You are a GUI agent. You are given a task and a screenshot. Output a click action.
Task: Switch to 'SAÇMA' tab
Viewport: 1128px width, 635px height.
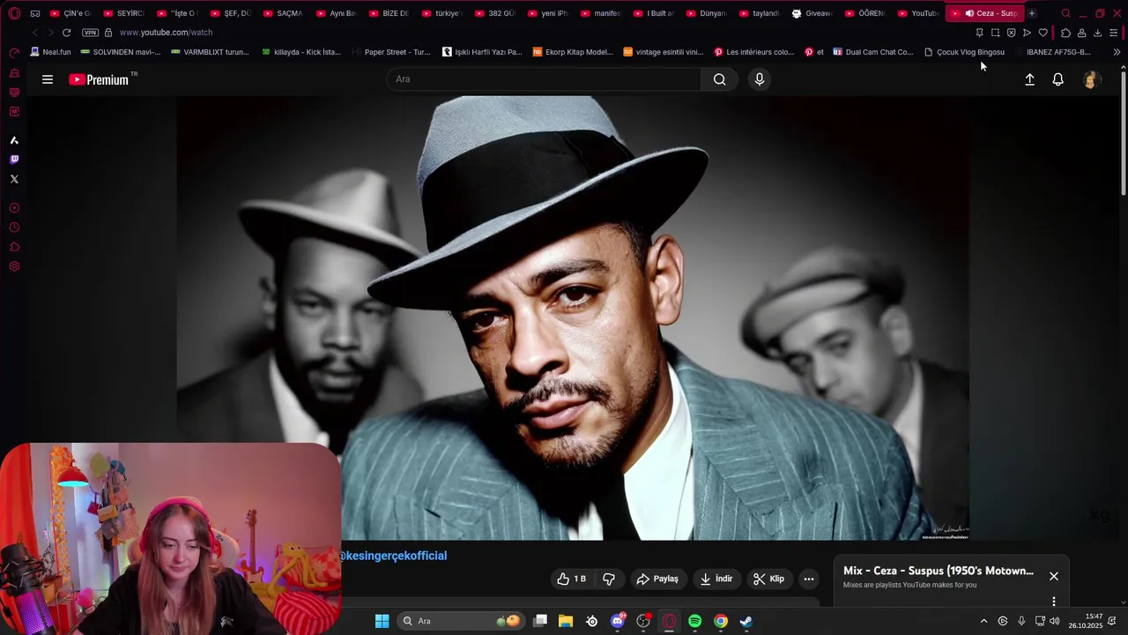tap(283, 13)
